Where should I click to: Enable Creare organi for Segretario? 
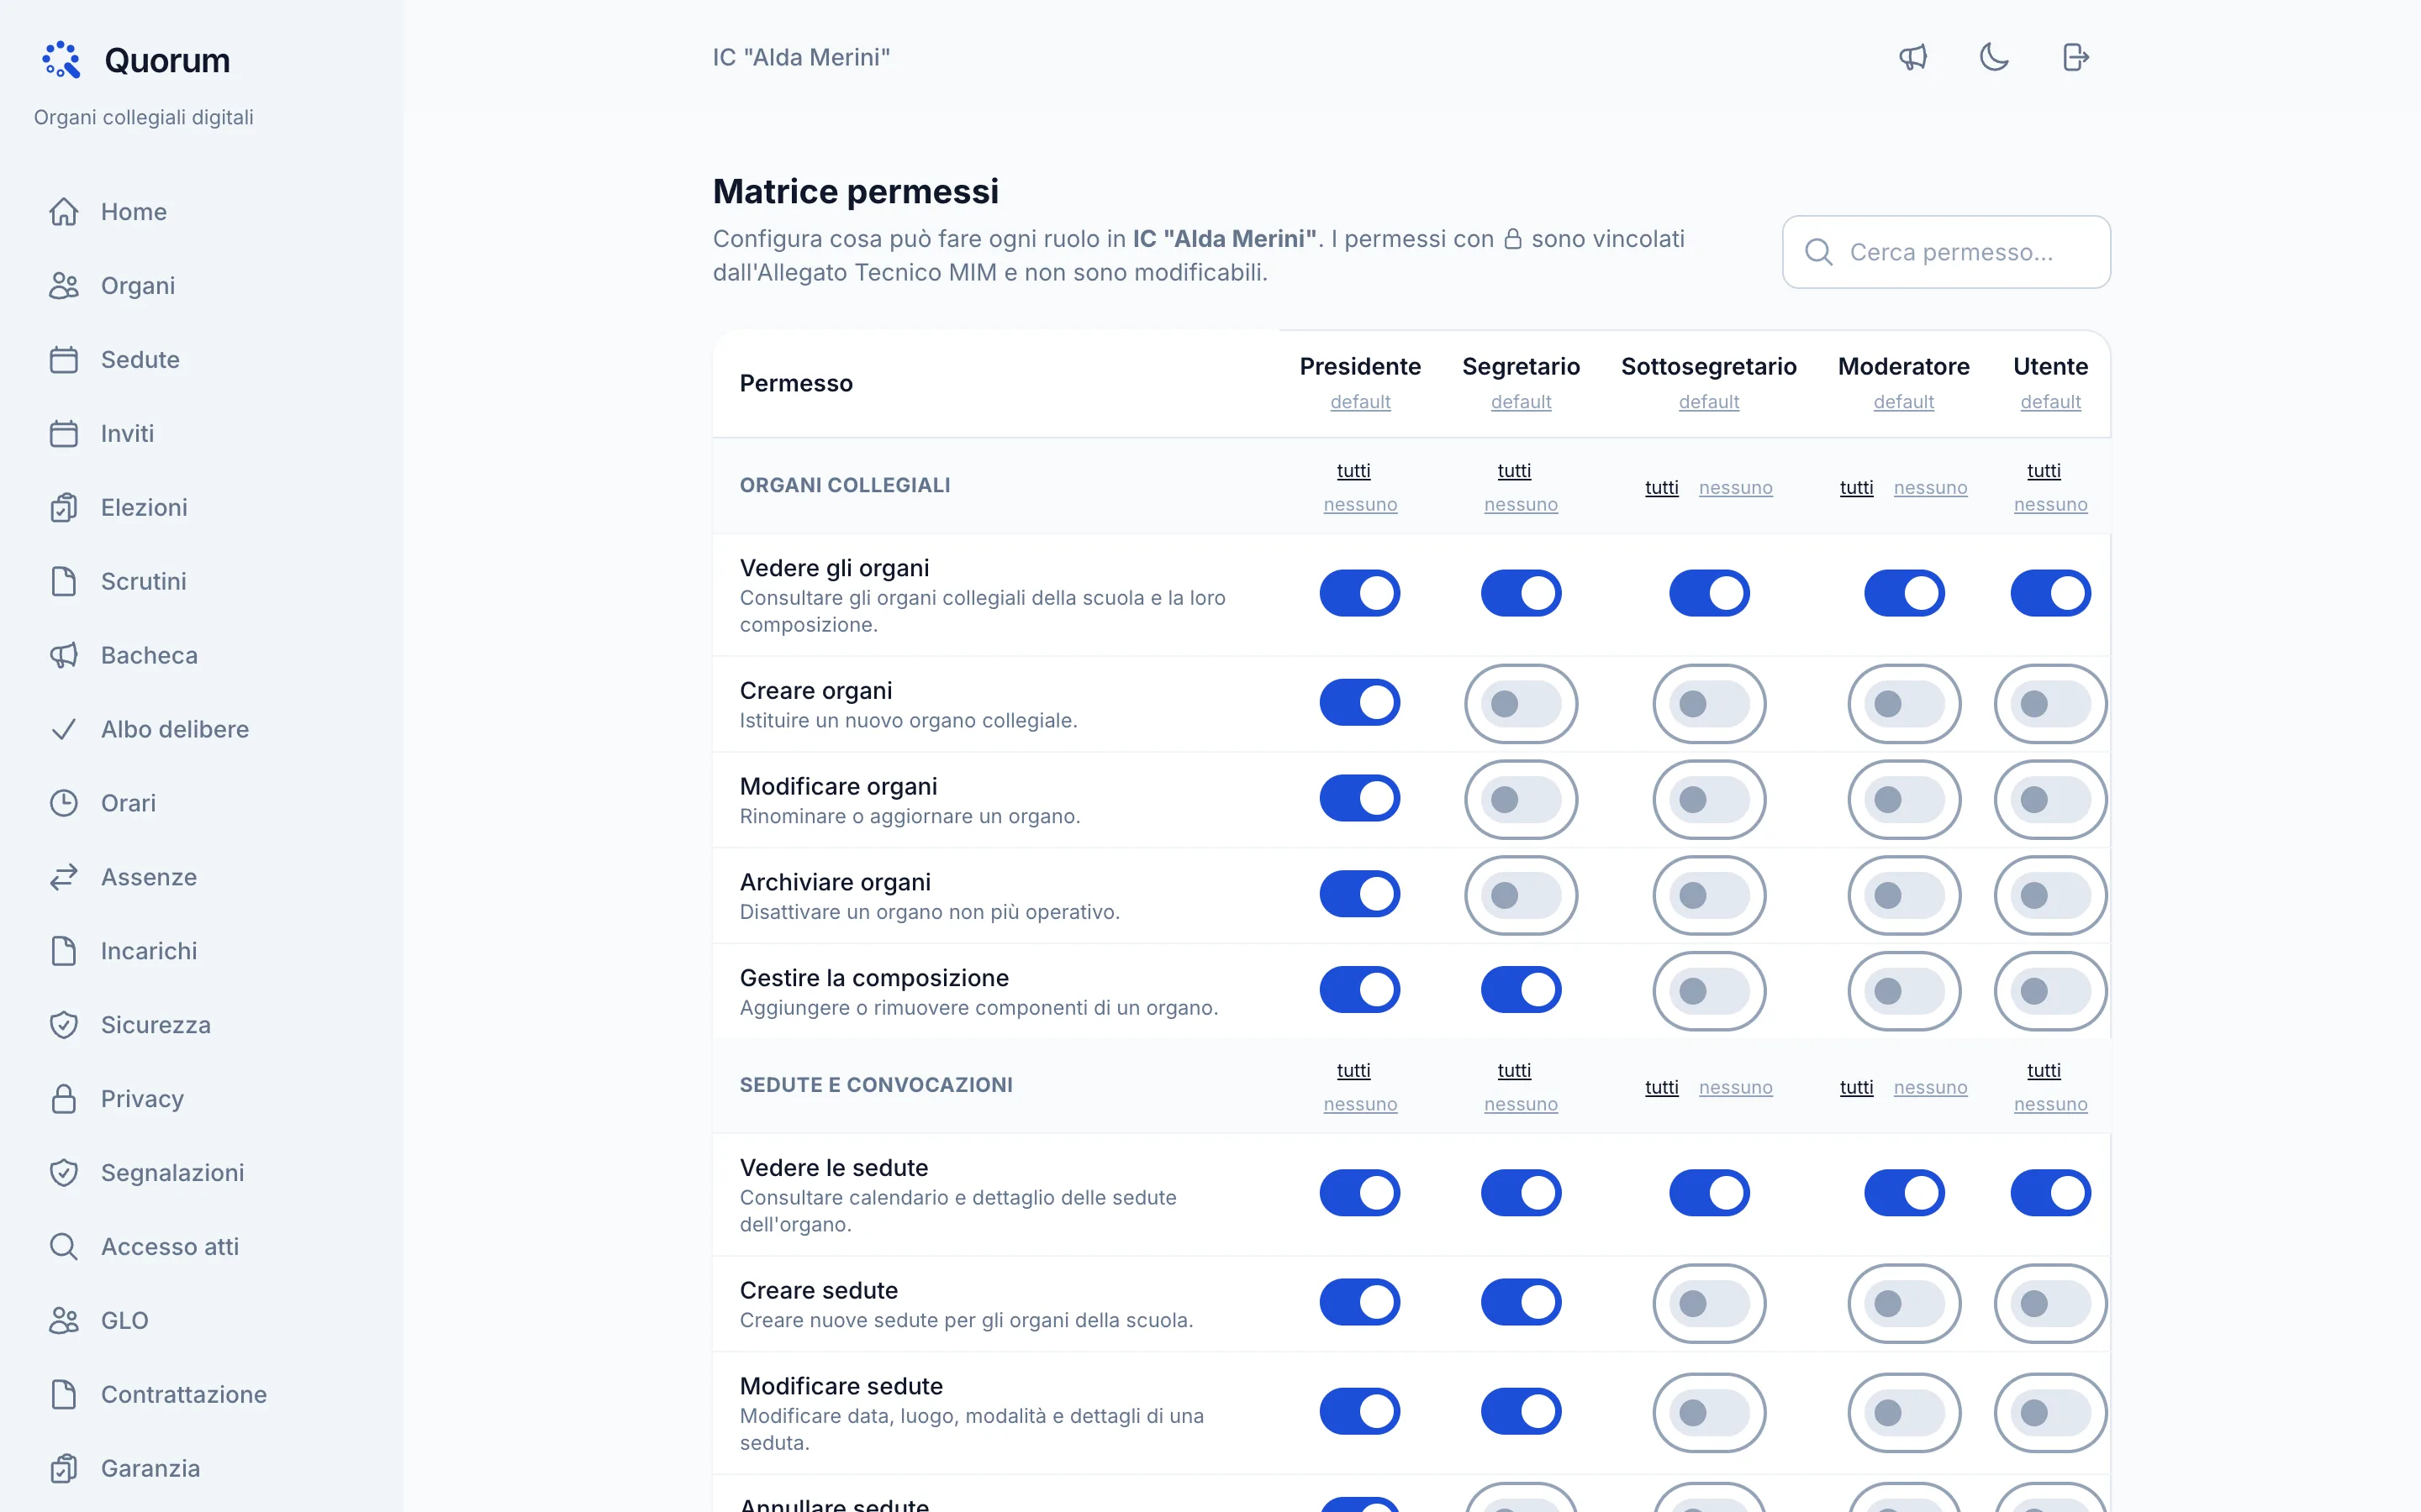click(1521, 704)
